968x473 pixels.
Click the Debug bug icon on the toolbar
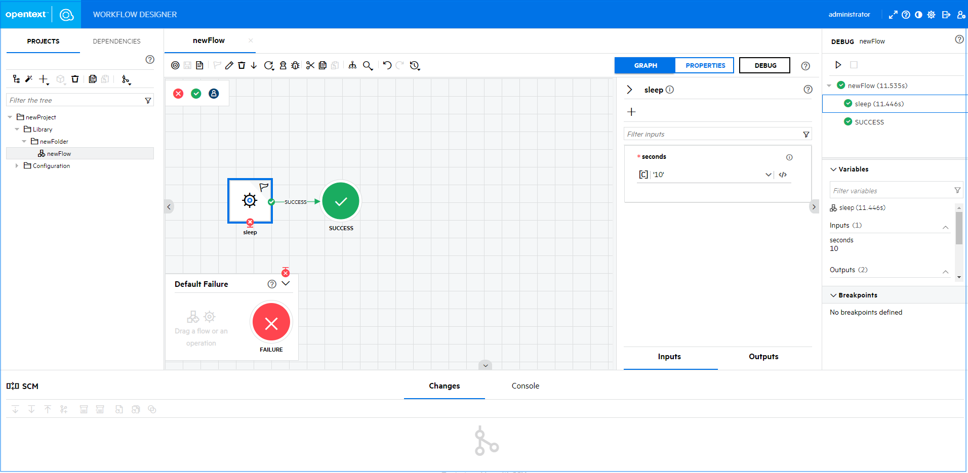[295, 65]
